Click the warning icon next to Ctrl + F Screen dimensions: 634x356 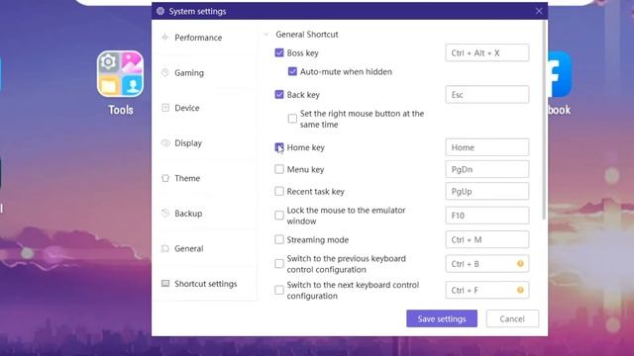pyautogui.click(x=520, y=290)
